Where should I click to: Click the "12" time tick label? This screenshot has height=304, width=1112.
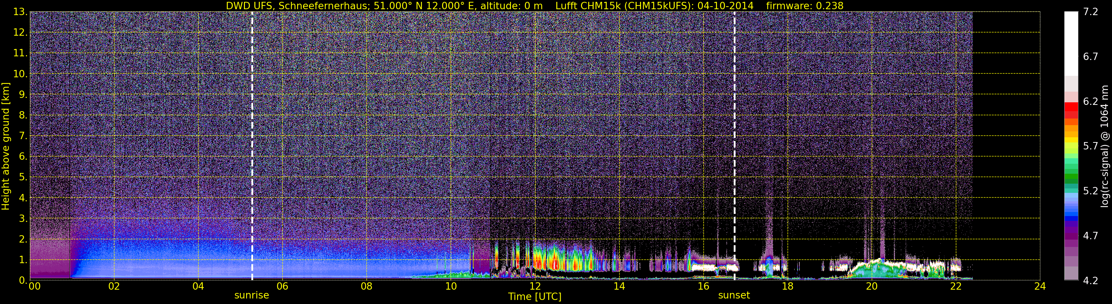point(535,286)
